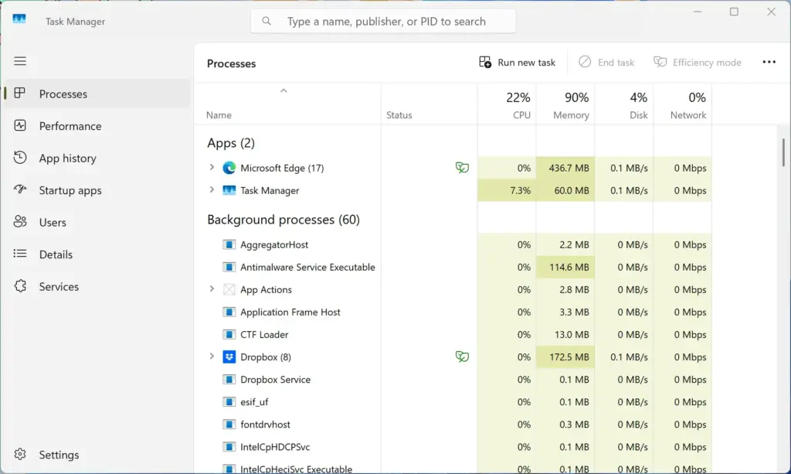Sort by the Memory column header
The image size is (791, 474).
point(565,104)
